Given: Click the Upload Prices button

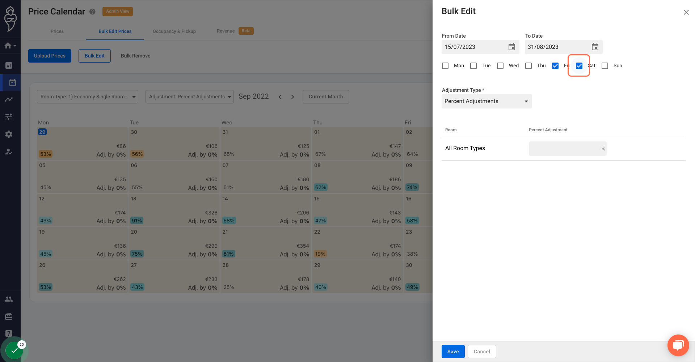Looking at the screenshot, I should (50, 56).
